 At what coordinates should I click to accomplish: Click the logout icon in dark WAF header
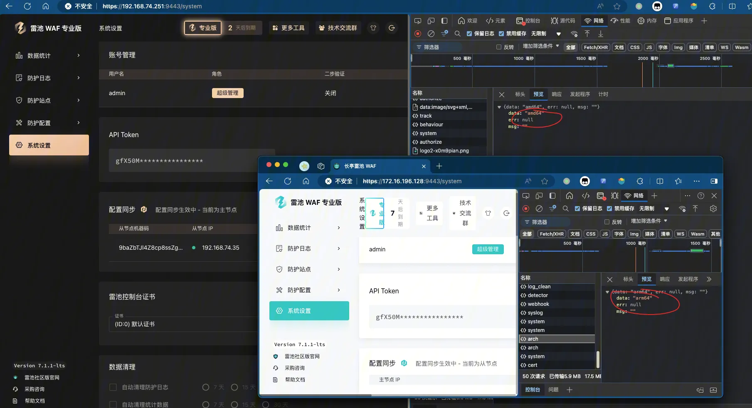point(392,28)
